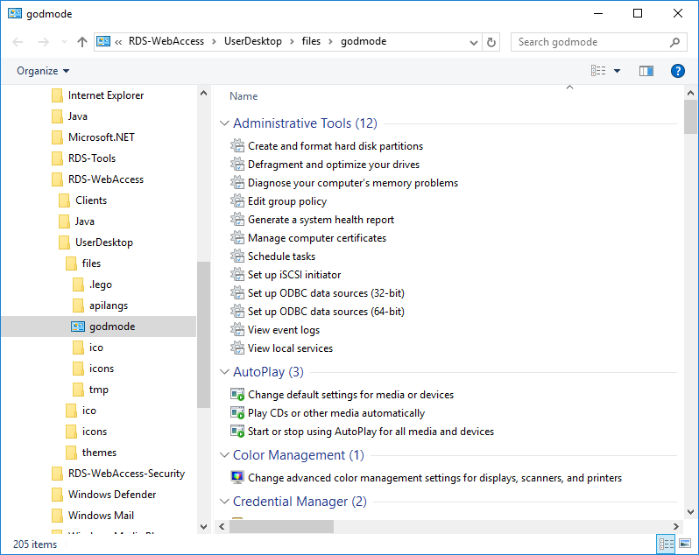699x555 pixels.
Task: Click the Edit group policy icon
Action: click(237, 200)
